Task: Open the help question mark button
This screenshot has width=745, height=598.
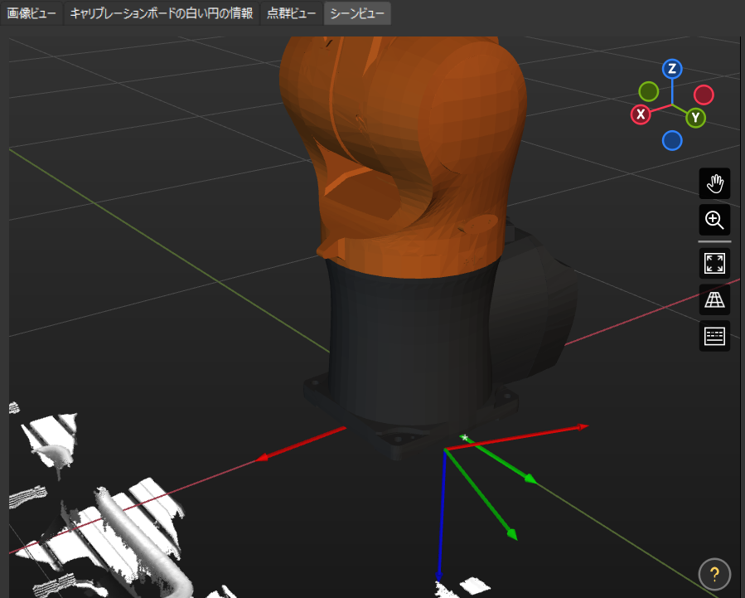Action: [714, 574]
